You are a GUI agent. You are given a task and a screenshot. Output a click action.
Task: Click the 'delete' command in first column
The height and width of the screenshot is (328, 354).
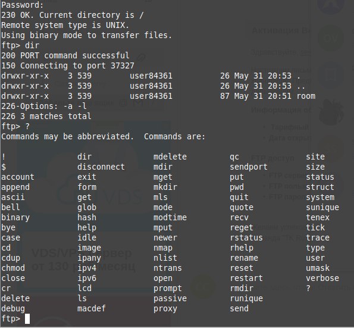click(x=15, y=298)
